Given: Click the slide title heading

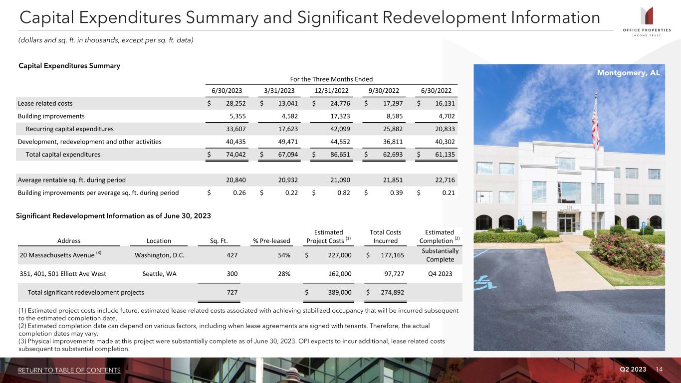Looking at the screenshot, I should 309,17.
